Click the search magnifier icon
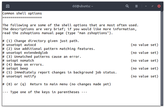This screenshot has height=108, width=165. coord(127,6)
